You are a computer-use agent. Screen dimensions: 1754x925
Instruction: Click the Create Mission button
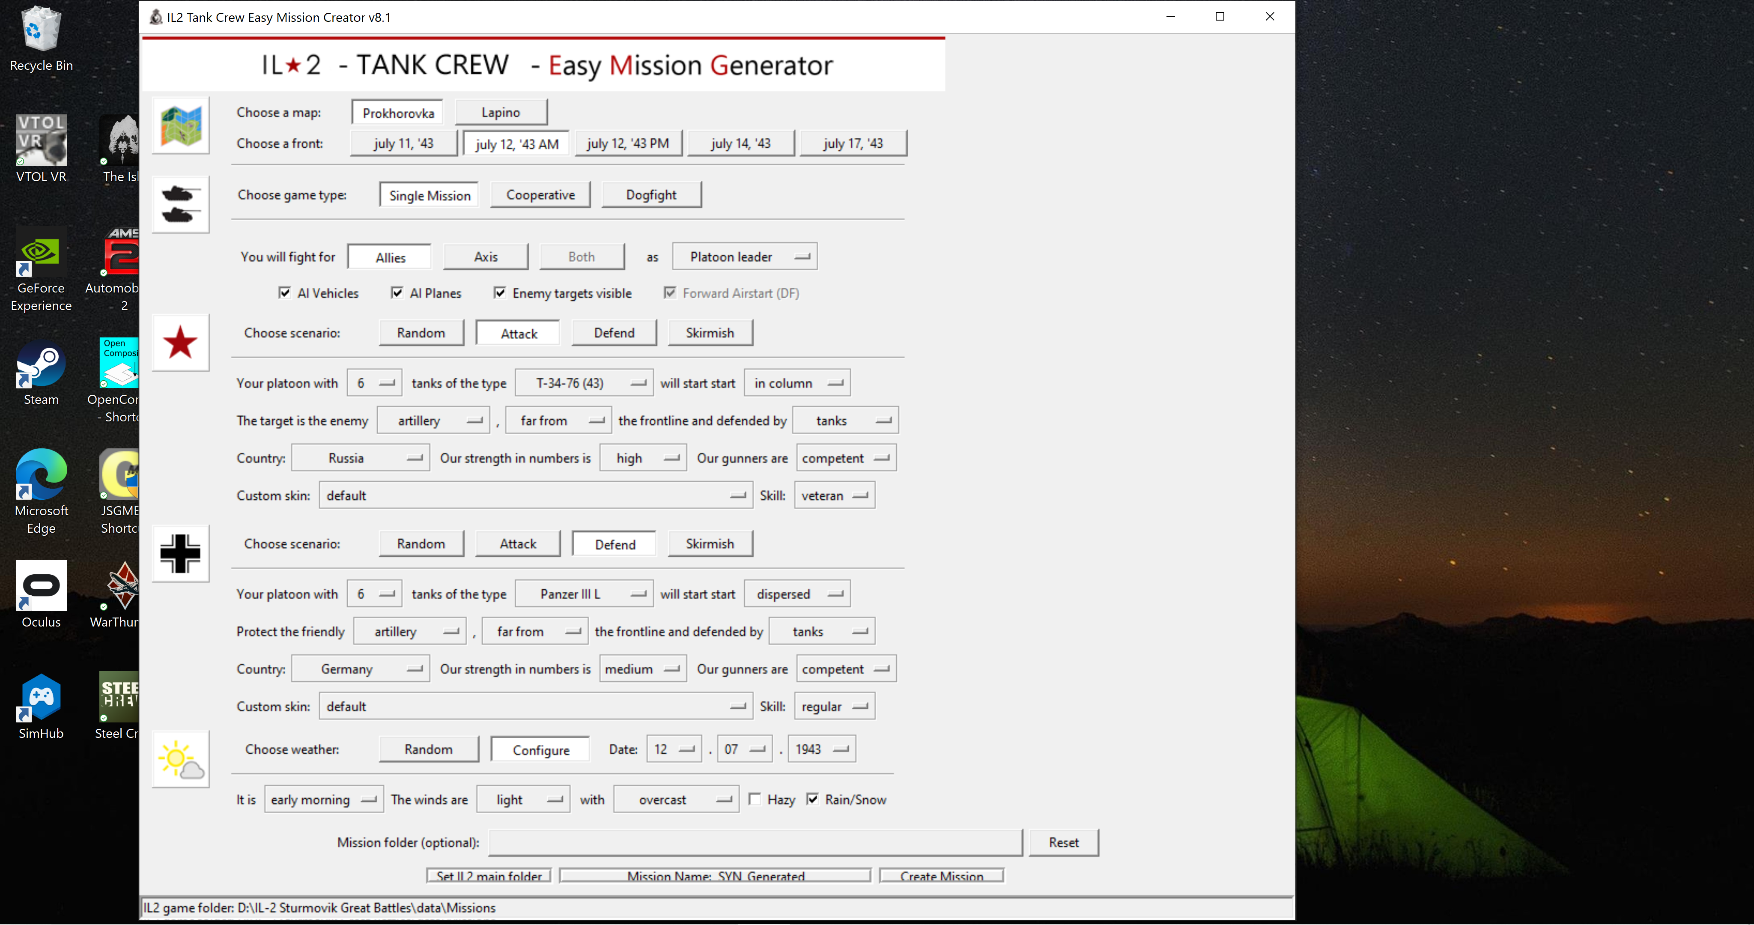(942, 876)
